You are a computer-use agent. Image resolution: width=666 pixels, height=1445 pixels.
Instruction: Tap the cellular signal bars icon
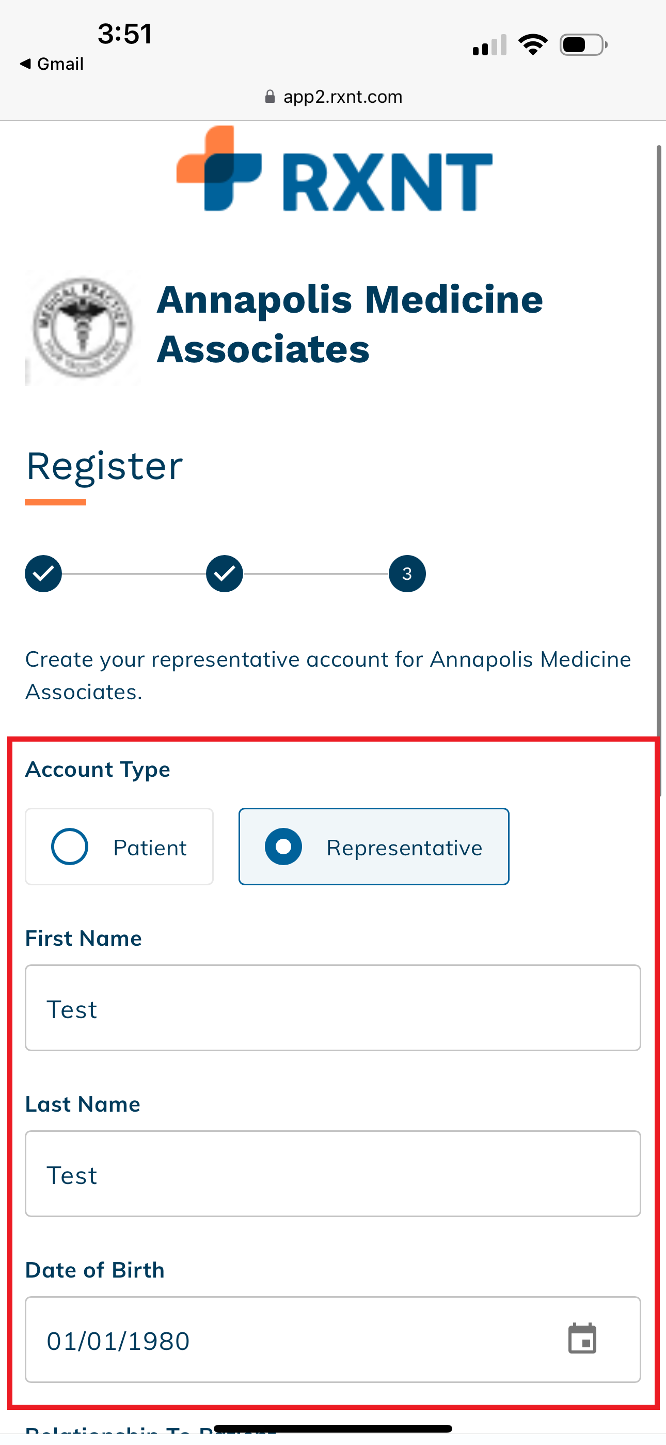489,45
